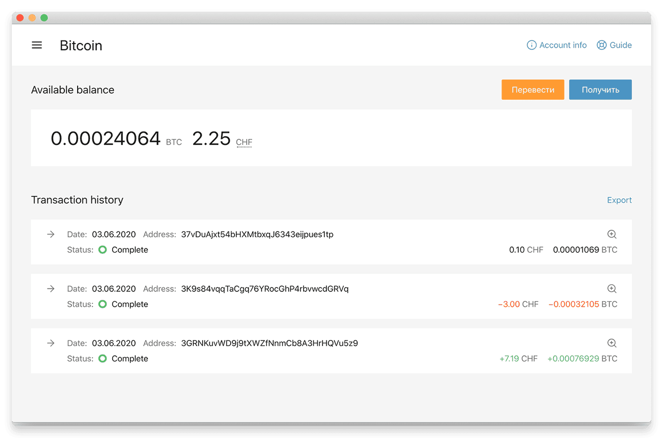
Task: Click the Bitcoin page title
Action: coord(81,45)
